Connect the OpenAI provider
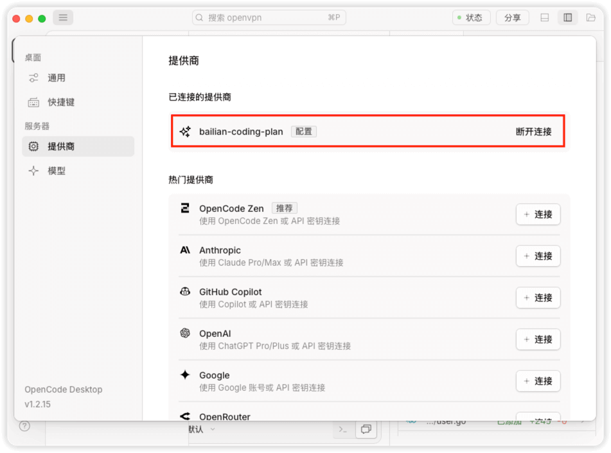The height and width of the screenshot is (453, 611). tap(538, 339)
